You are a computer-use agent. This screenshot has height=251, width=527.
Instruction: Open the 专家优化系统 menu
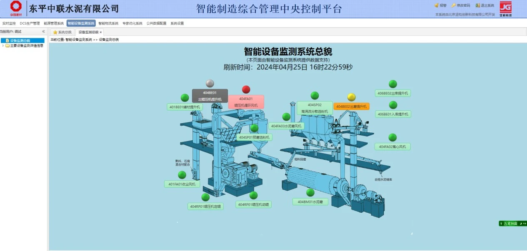(132, 23)
